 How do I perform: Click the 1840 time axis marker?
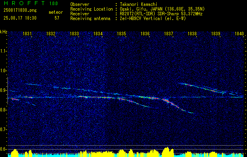click(x=239, y=33)
